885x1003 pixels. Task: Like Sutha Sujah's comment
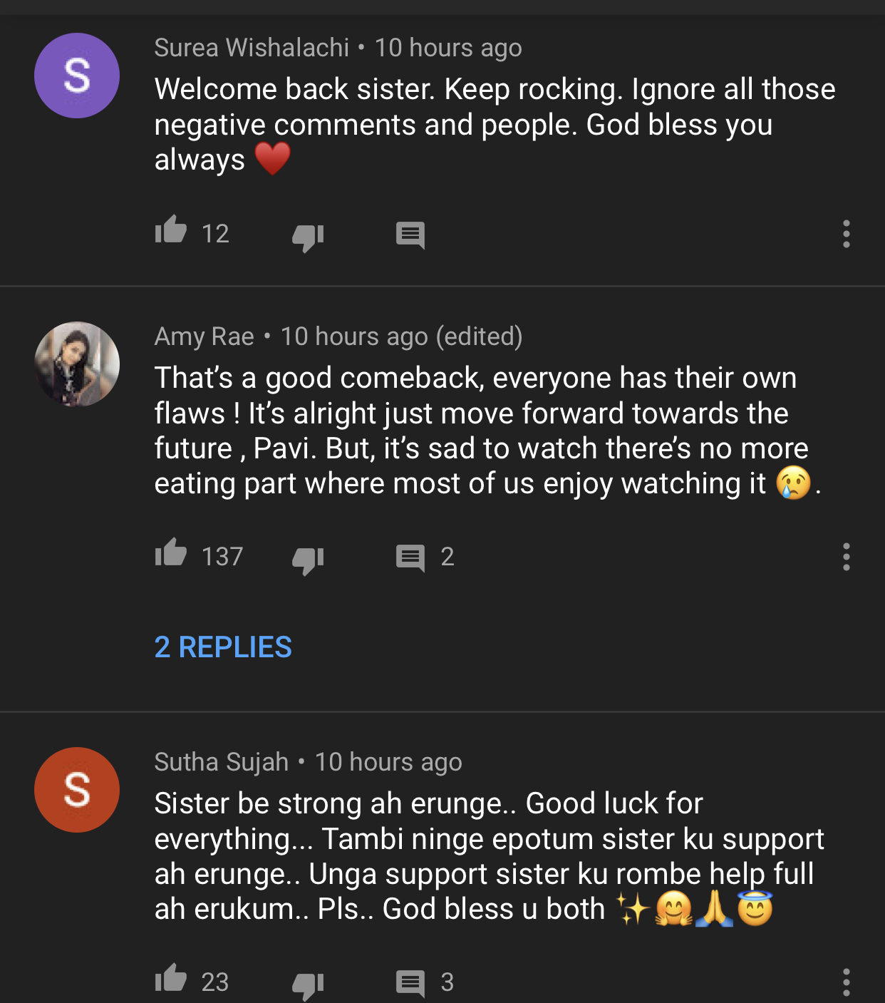(x=171, y=979)
